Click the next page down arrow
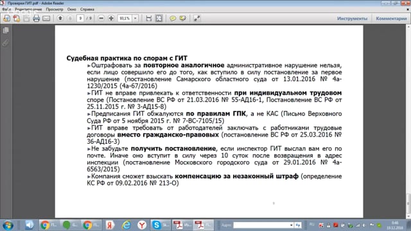The height and width of the screenshot is (231, 411). click(70, 18)
